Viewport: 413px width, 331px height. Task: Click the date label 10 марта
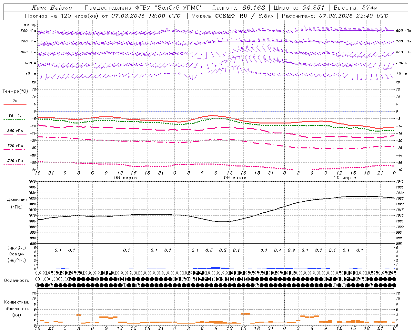point(345,178)
